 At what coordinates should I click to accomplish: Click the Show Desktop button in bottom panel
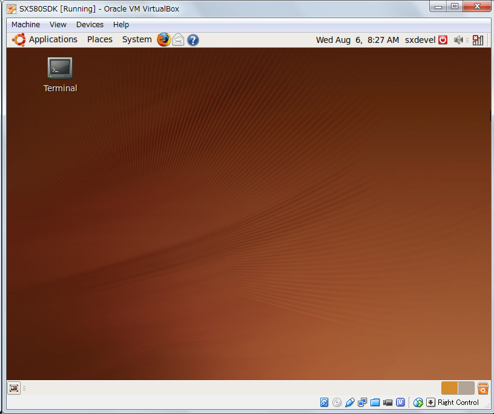[x=14, y=388]
